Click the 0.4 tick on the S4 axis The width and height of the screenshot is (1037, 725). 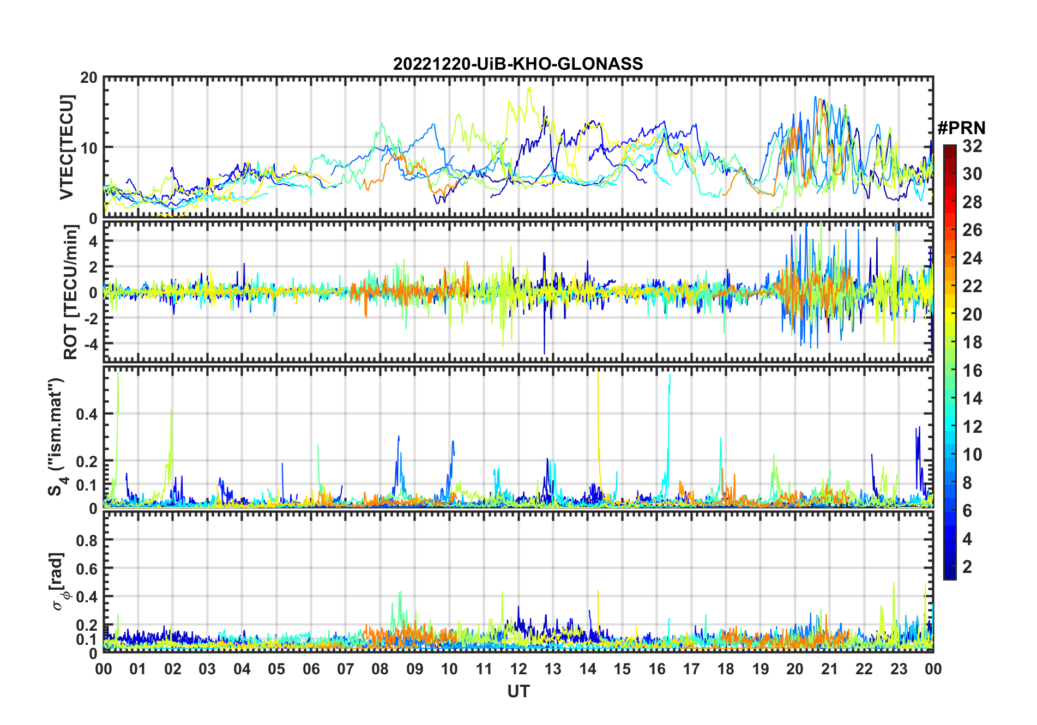[87, 414]
